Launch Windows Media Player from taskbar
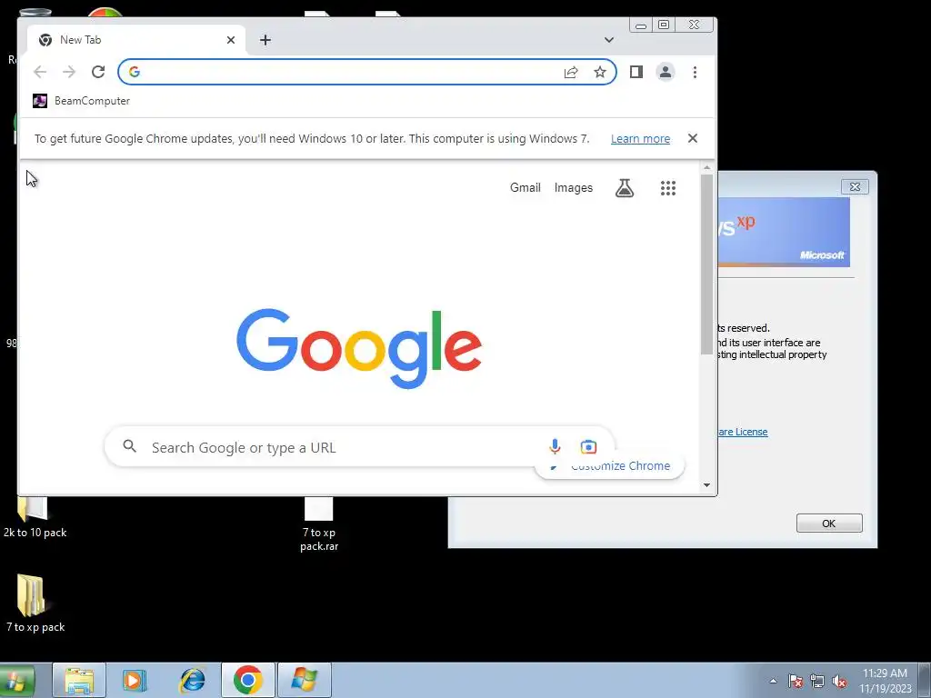 point(135,680)
